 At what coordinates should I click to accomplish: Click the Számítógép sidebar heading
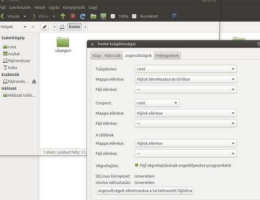click(13, 38)
